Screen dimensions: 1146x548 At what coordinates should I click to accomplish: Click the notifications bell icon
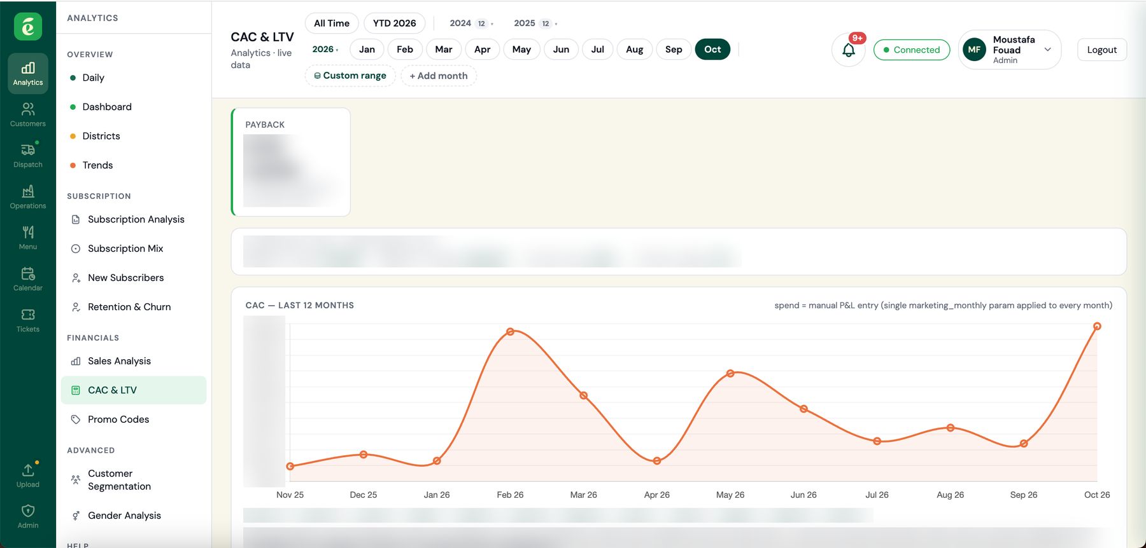click(x=849, y=50)
